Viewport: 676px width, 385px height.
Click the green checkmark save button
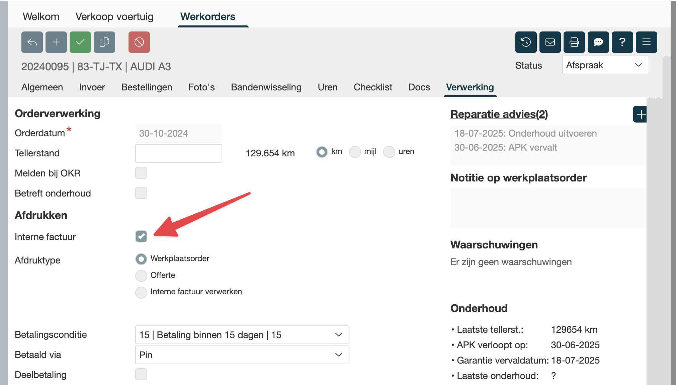(80, 42)
